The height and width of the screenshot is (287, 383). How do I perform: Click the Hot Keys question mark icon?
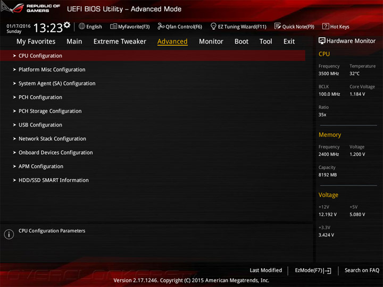[x=326, y=26]
